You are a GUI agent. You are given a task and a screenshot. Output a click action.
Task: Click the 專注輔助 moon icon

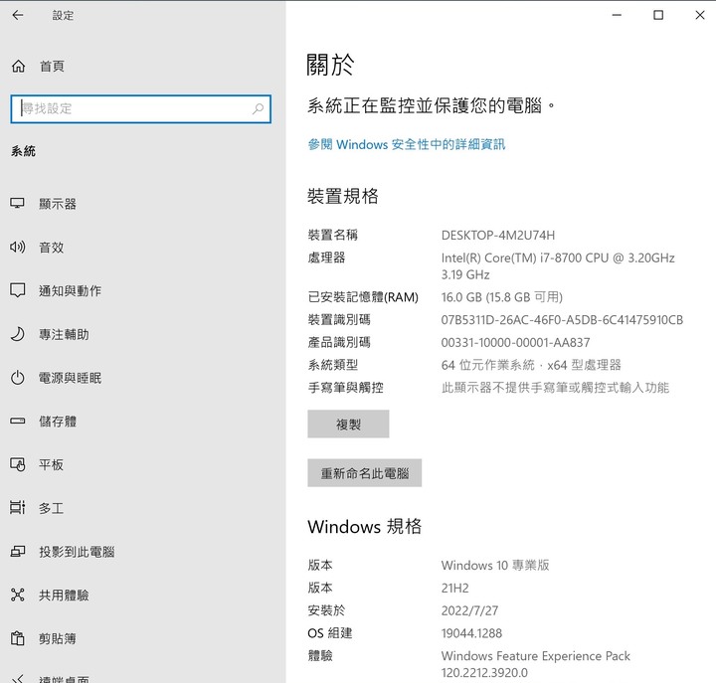pos(17,334)
